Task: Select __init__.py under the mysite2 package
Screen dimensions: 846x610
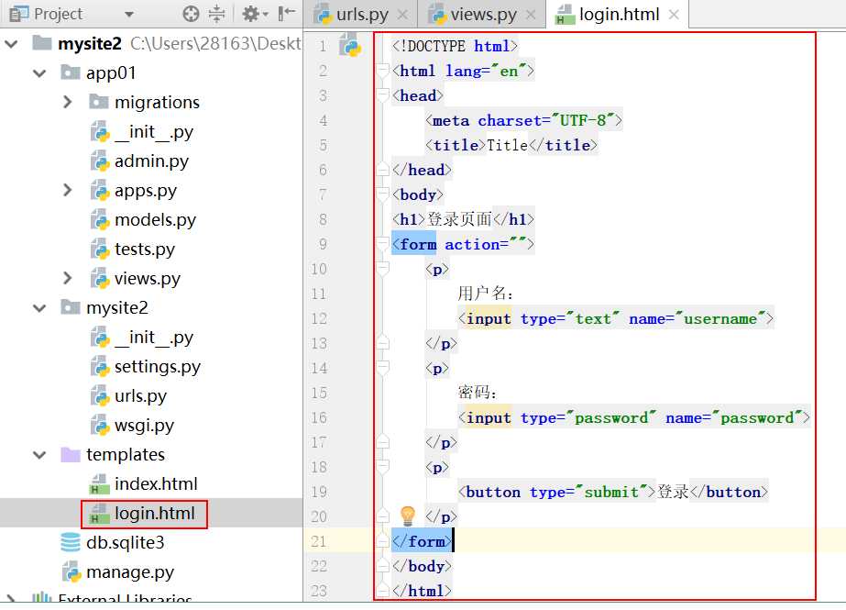Action: click(154, 338)
